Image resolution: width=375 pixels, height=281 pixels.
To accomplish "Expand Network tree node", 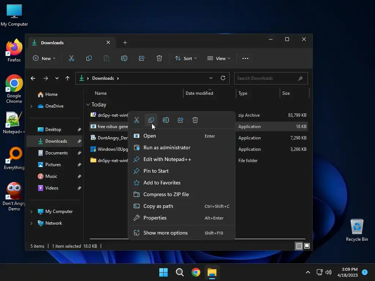I will pos(31,223).
